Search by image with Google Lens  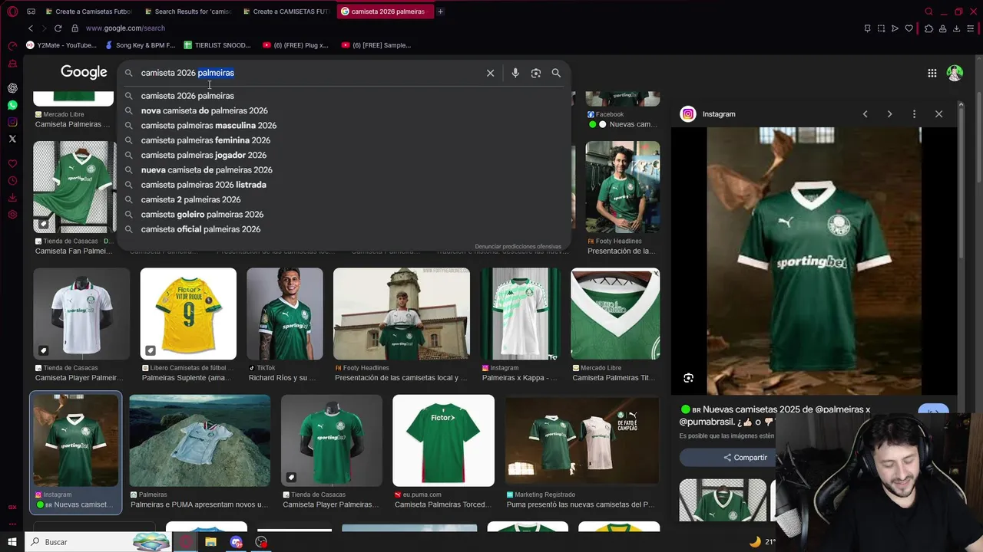(536, 73)
